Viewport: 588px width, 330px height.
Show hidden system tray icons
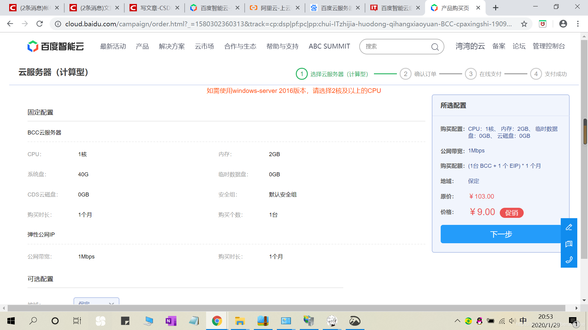click(x=457, y=321)
